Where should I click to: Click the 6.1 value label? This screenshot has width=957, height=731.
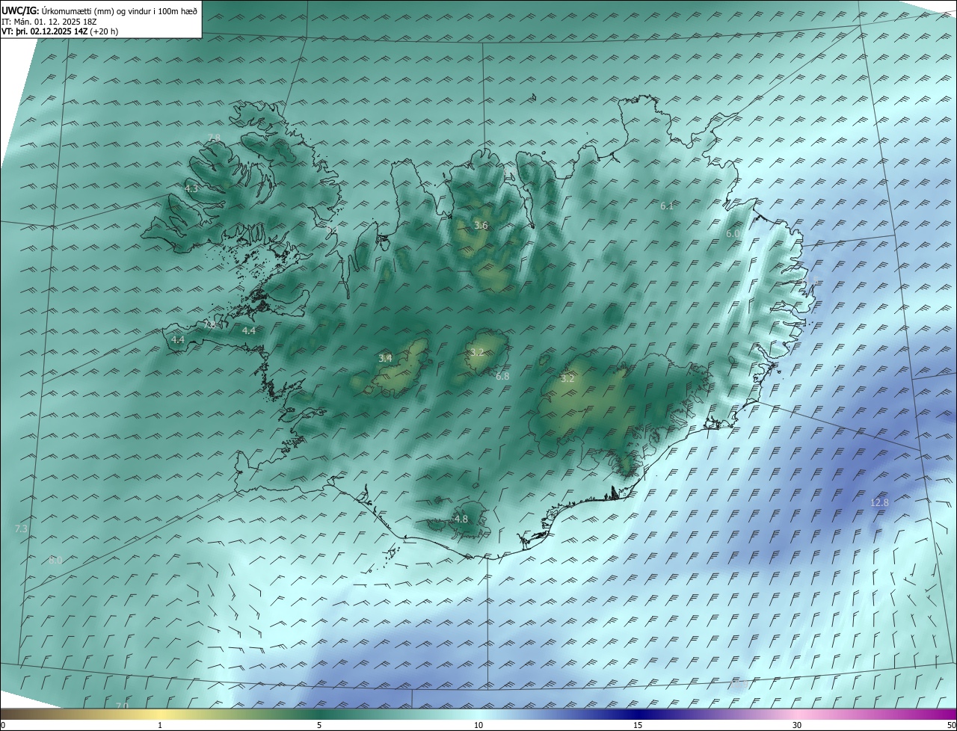(x=667, y=206)
